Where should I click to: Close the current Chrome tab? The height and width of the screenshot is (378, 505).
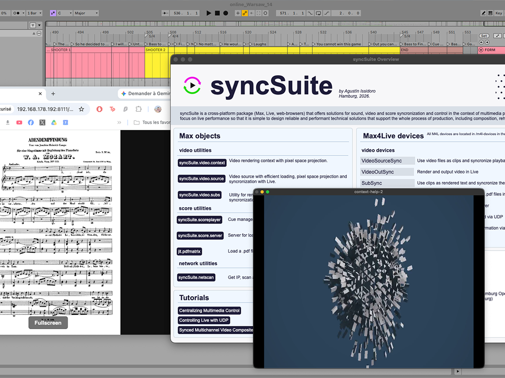[x=40, y=94]
